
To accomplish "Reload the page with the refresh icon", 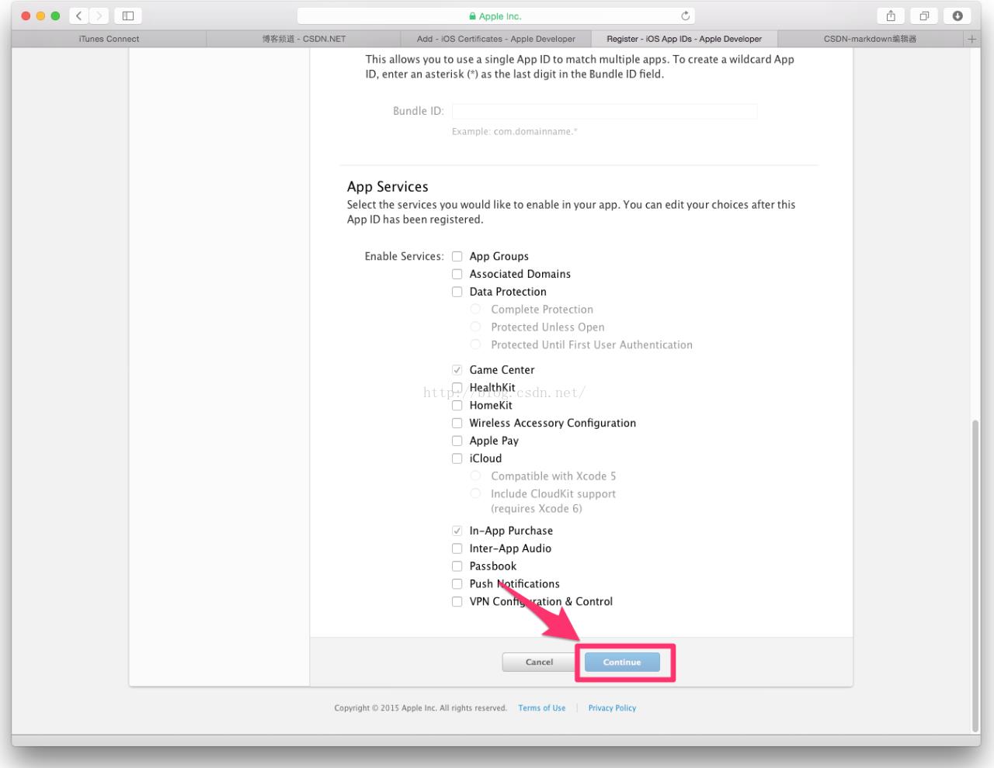I will point(685,16).
